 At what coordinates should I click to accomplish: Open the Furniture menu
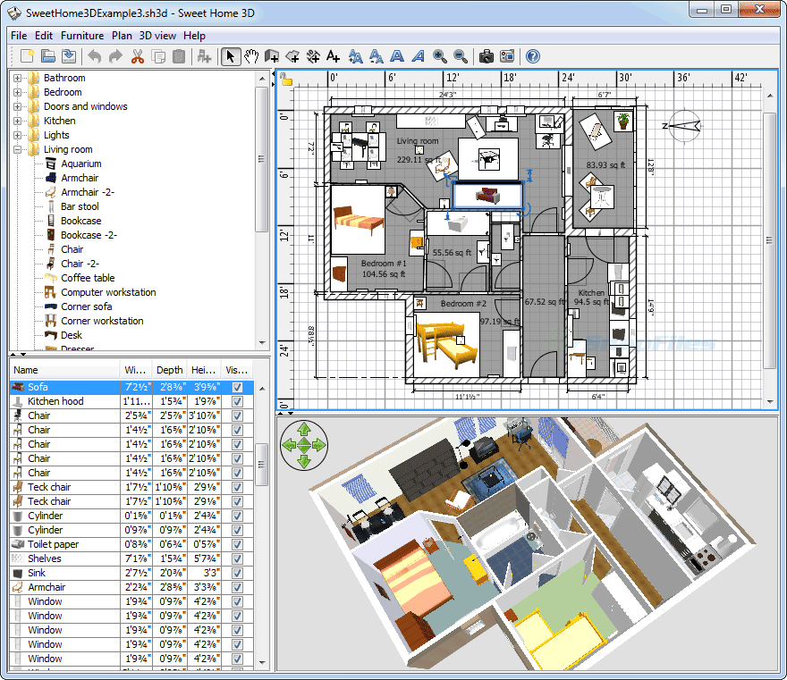[82, 36]
